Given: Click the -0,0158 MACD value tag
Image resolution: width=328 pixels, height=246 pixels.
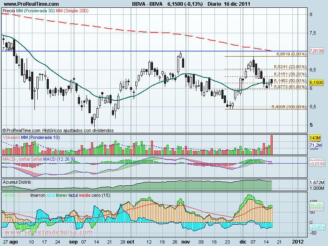Looking at the screenshot, I should [x=317, y=164].
